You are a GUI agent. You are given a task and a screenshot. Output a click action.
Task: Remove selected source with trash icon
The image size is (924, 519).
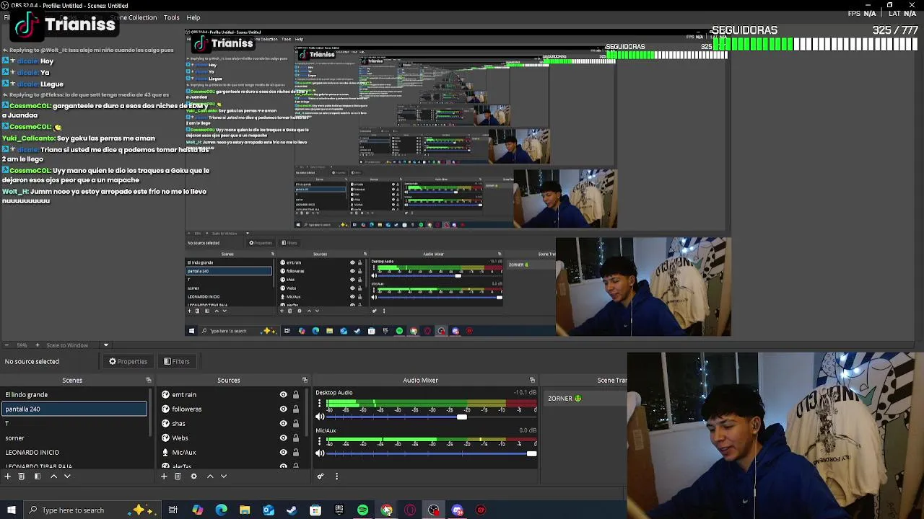pyautogui.click(x=178, y=476)
